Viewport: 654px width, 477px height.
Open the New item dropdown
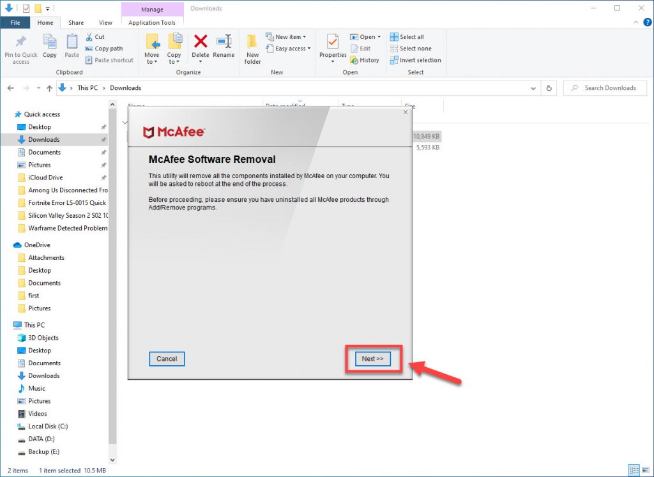pos(289,37)
